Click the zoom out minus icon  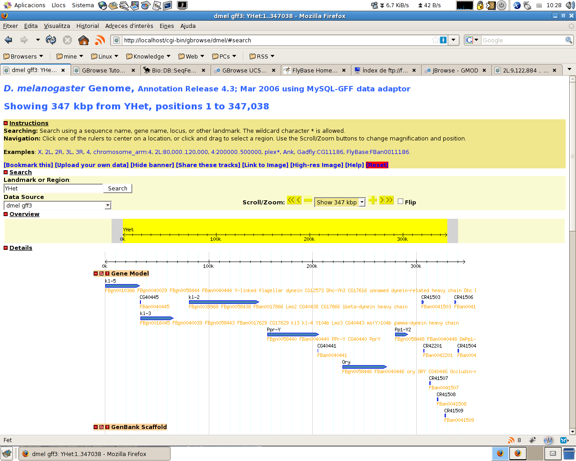[308, 200]
